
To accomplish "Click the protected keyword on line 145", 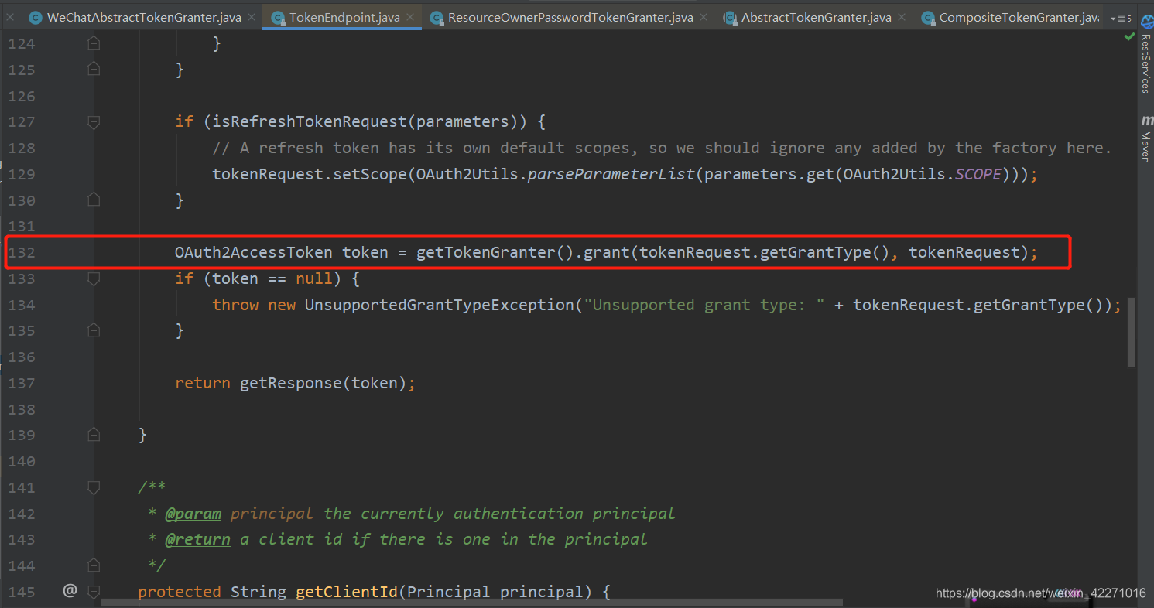I will coord(180,592).
